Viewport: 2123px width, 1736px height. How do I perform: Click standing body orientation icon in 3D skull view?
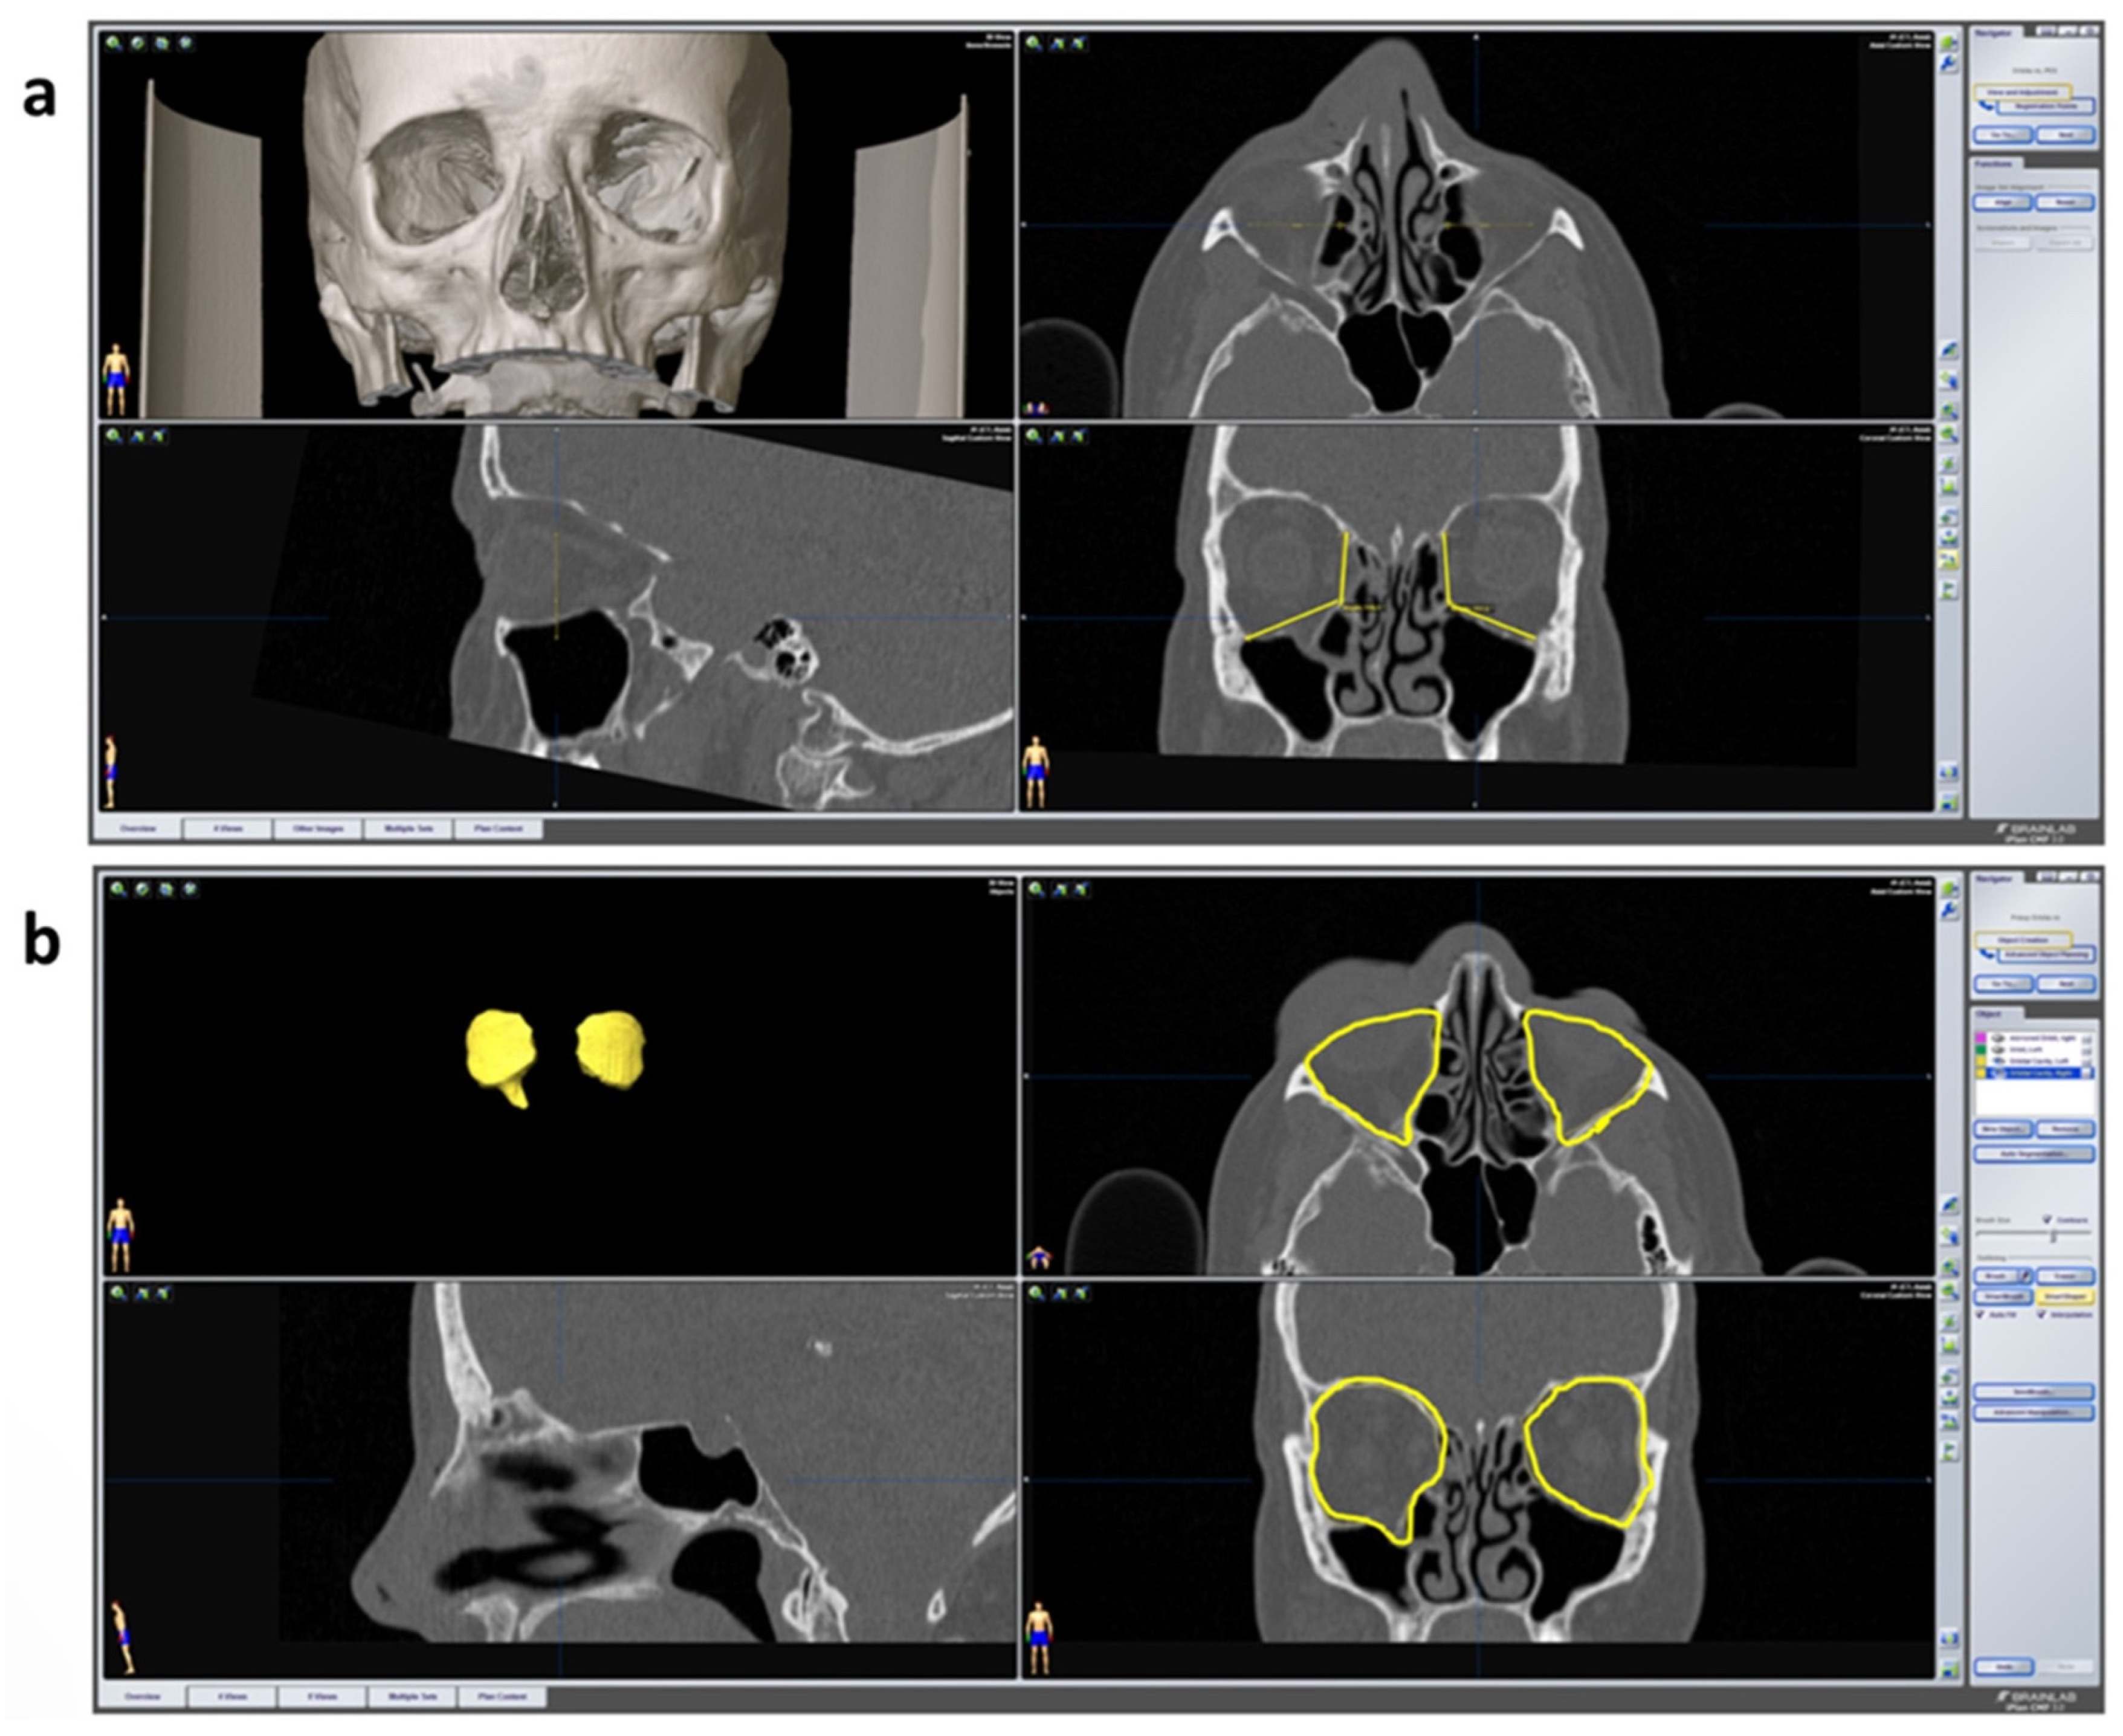(117, 379)
